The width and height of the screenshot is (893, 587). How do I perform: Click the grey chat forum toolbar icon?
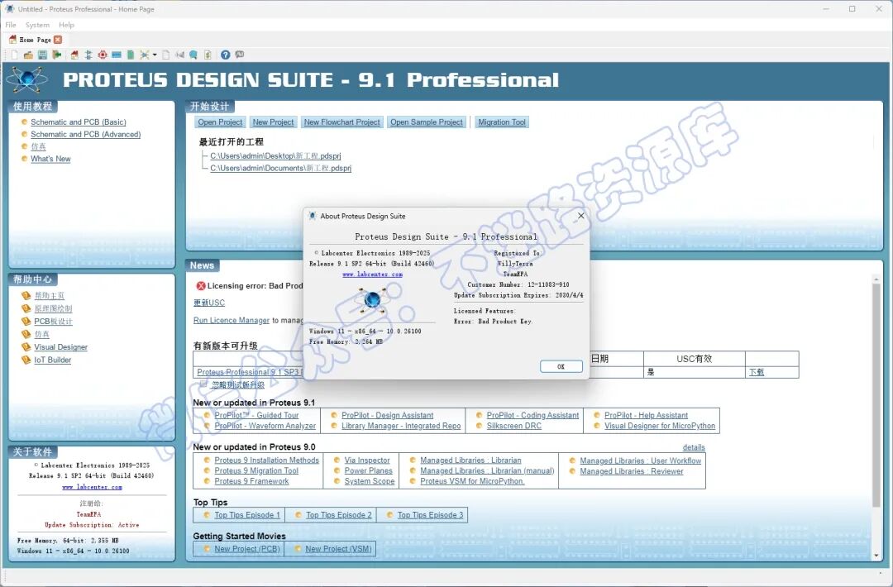240,54
